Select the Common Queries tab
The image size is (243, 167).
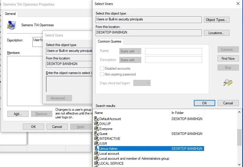[x=109, y=41]
